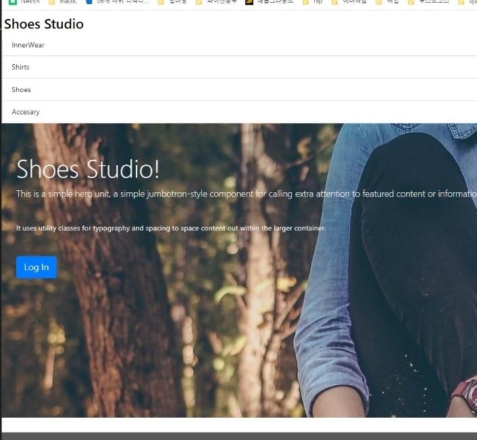Open the NAVER bookmark in the bookmarks bar
This screenshot has height=440, width=477.
click(25, 1)
